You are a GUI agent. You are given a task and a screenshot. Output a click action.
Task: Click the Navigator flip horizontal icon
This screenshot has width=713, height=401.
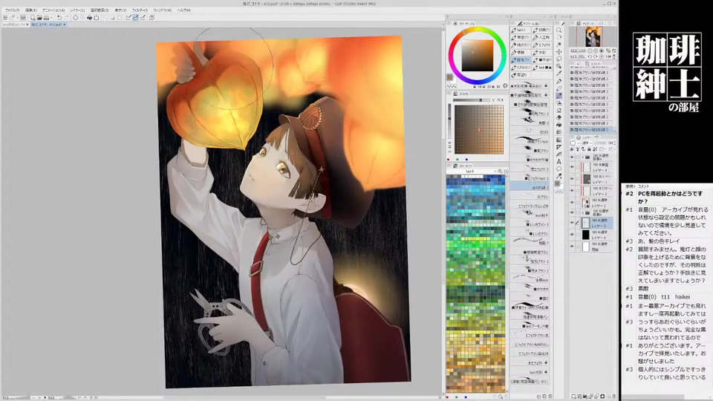tap(608, 56)
